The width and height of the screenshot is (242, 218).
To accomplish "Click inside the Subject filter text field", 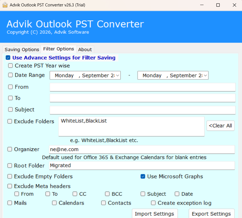I will pos(143,110).
